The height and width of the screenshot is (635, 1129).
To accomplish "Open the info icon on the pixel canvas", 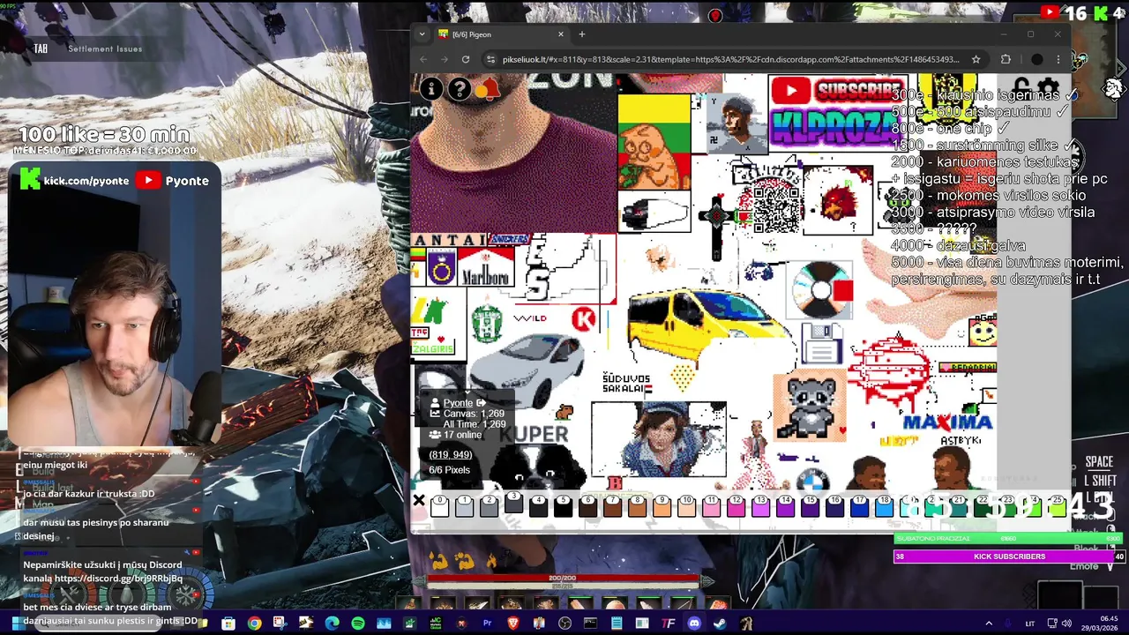I will point(431,88).
